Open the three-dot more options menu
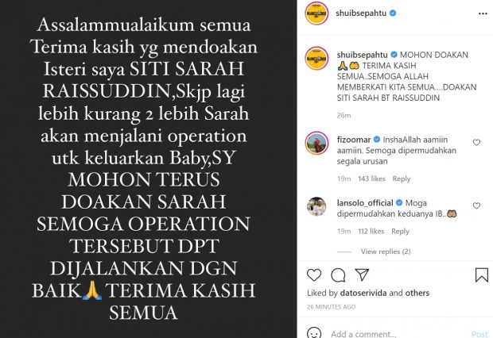 tap(483, 13)
